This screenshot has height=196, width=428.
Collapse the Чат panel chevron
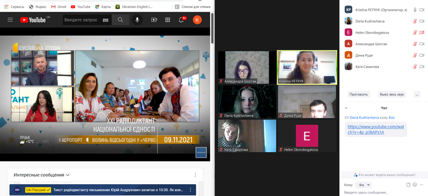coord(346,108)
